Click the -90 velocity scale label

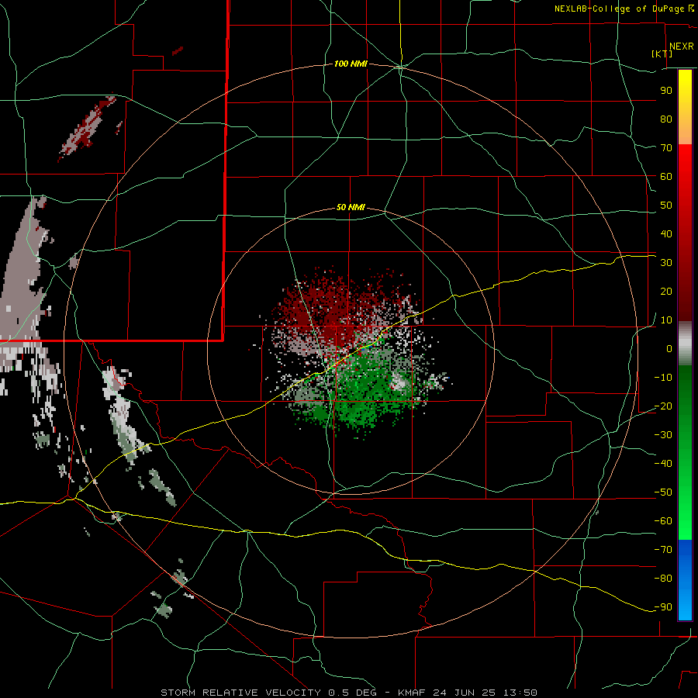point(663,607)
